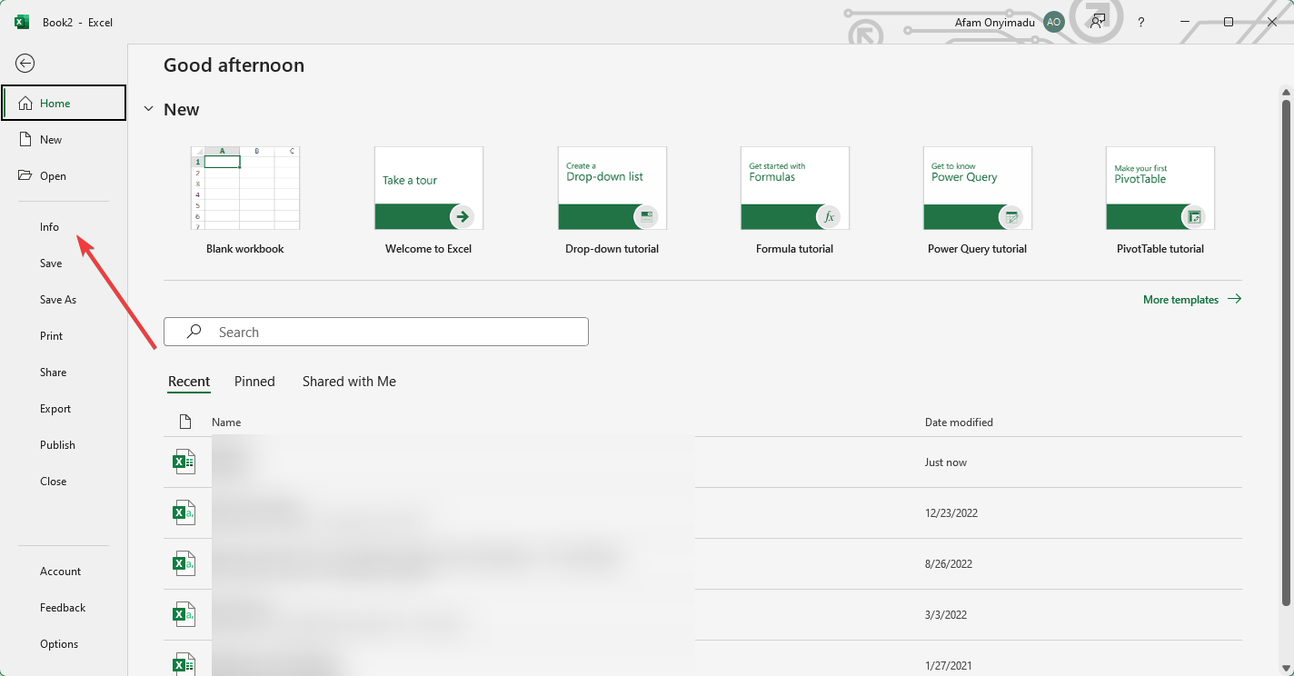Open the Formula tutorial template

795,201
